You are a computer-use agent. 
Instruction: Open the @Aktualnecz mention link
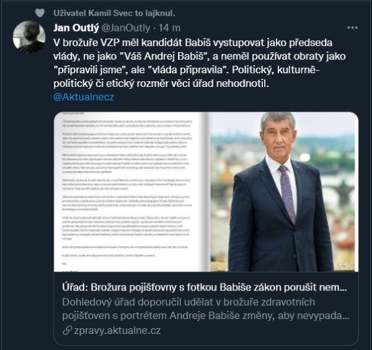coord(84,97)
